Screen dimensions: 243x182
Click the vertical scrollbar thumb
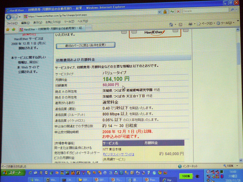[x=239, y=53]
